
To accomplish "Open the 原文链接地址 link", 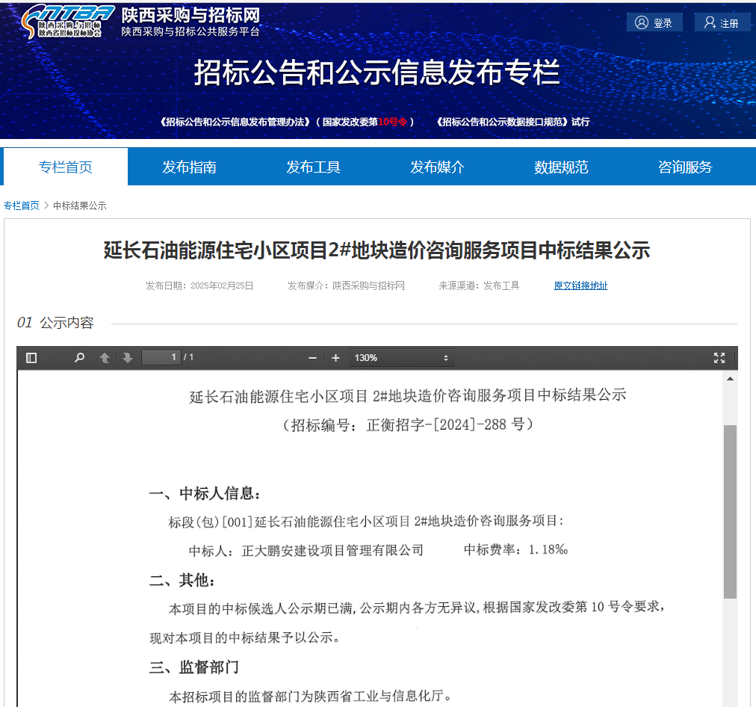I will click(580, 285).
